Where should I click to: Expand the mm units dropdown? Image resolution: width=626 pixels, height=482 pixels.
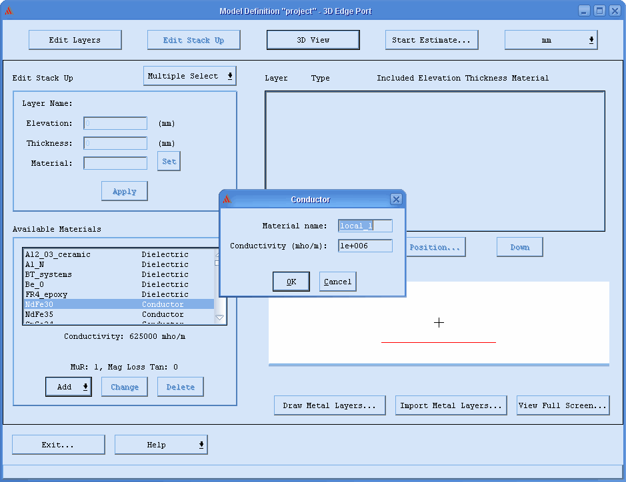coord(551,40)
